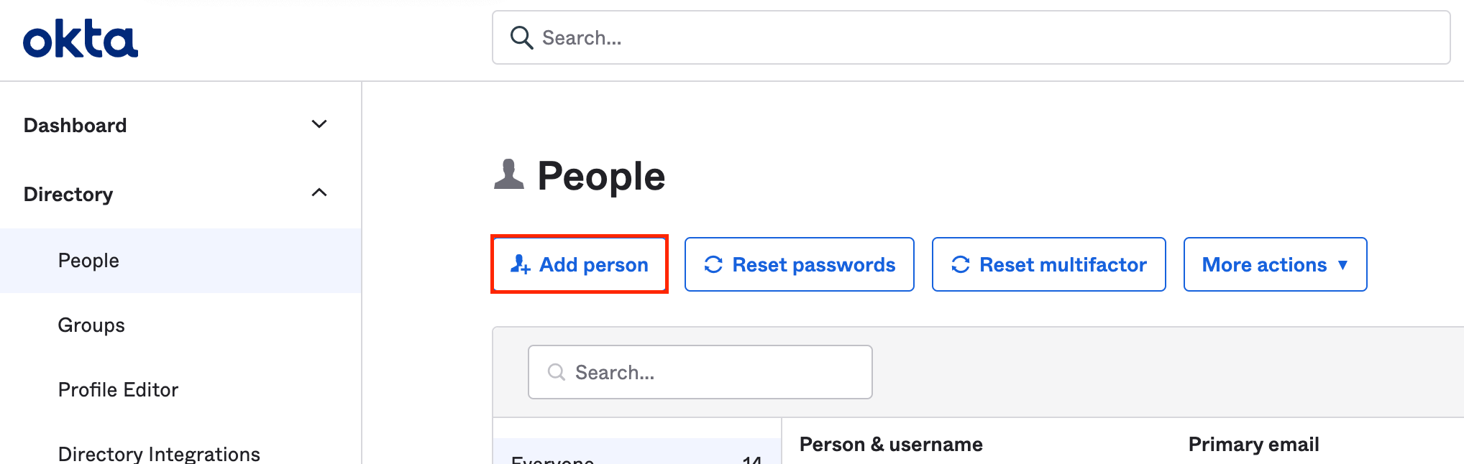Image resolution: width=1464 pixels, height=464 pixels.
Task: Open Directory Integrations page
Action: point(159,454)
